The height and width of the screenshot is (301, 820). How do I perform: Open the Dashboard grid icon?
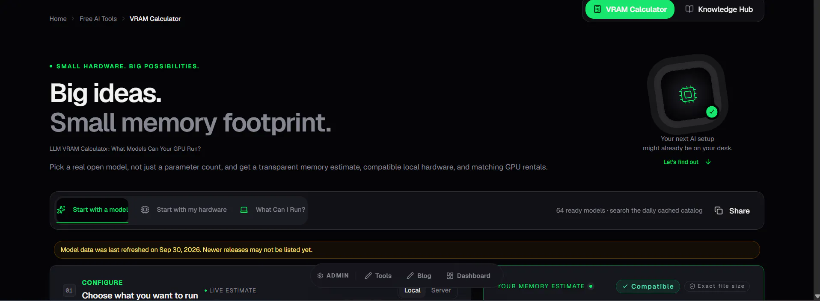click(x=450, y=276)
